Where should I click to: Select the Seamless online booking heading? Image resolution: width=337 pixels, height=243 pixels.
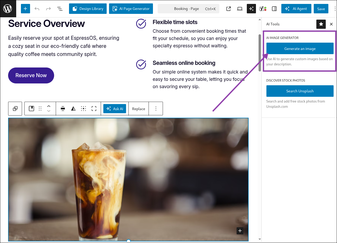(x=184, y=63)
